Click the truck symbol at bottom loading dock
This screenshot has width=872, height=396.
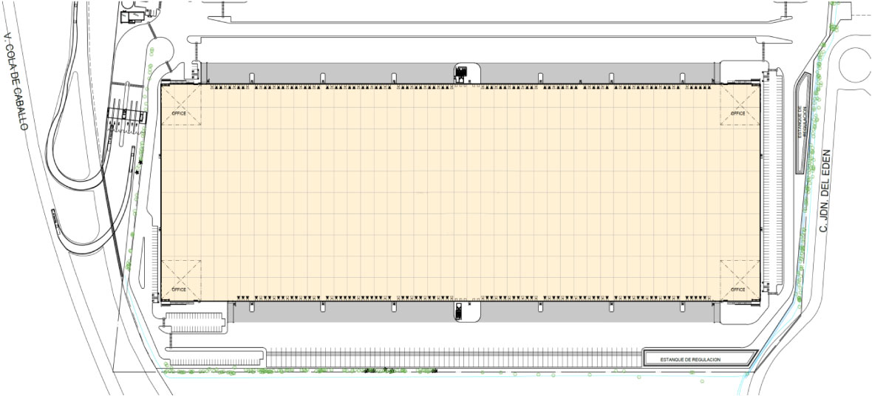tap(459, 312)
